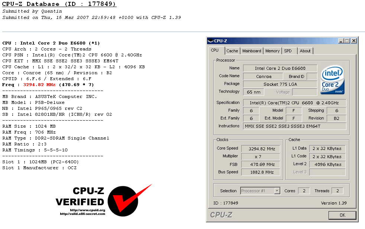Screen dimensions: 365x229
Task: Minimize the CPU-Z window
Action: pos(341,41)
